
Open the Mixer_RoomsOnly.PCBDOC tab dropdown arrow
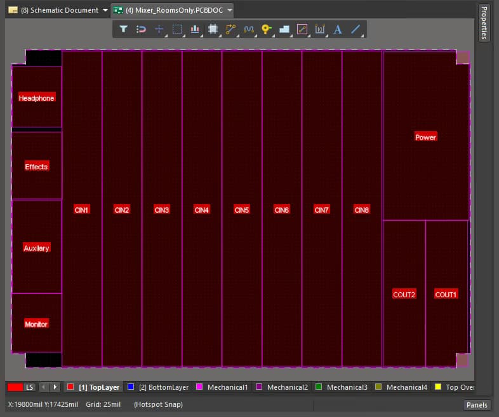click(x=229, y=10)
